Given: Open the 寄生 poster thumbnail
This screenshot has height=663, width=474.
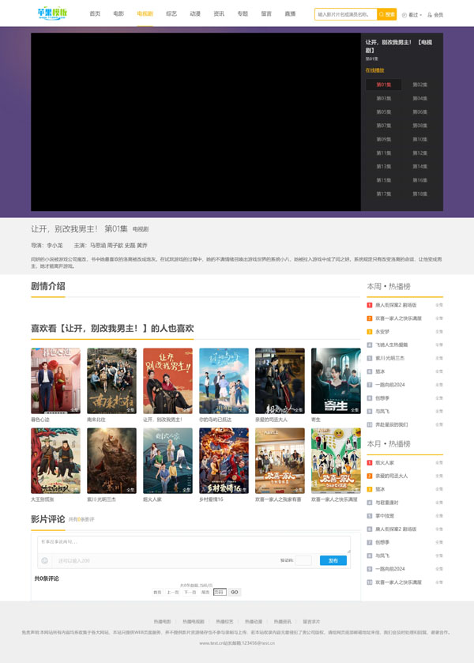Looking at the screenshot, I should (336, 381).
